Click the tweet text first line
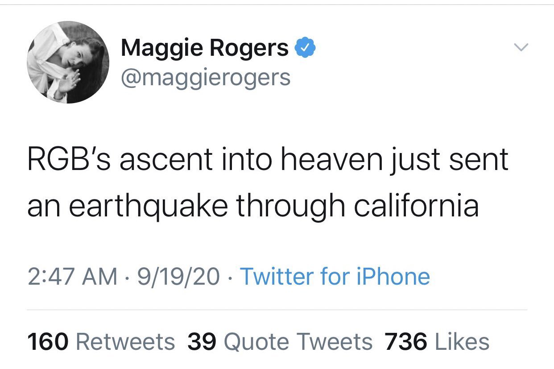554x369 pixels. 268,160
